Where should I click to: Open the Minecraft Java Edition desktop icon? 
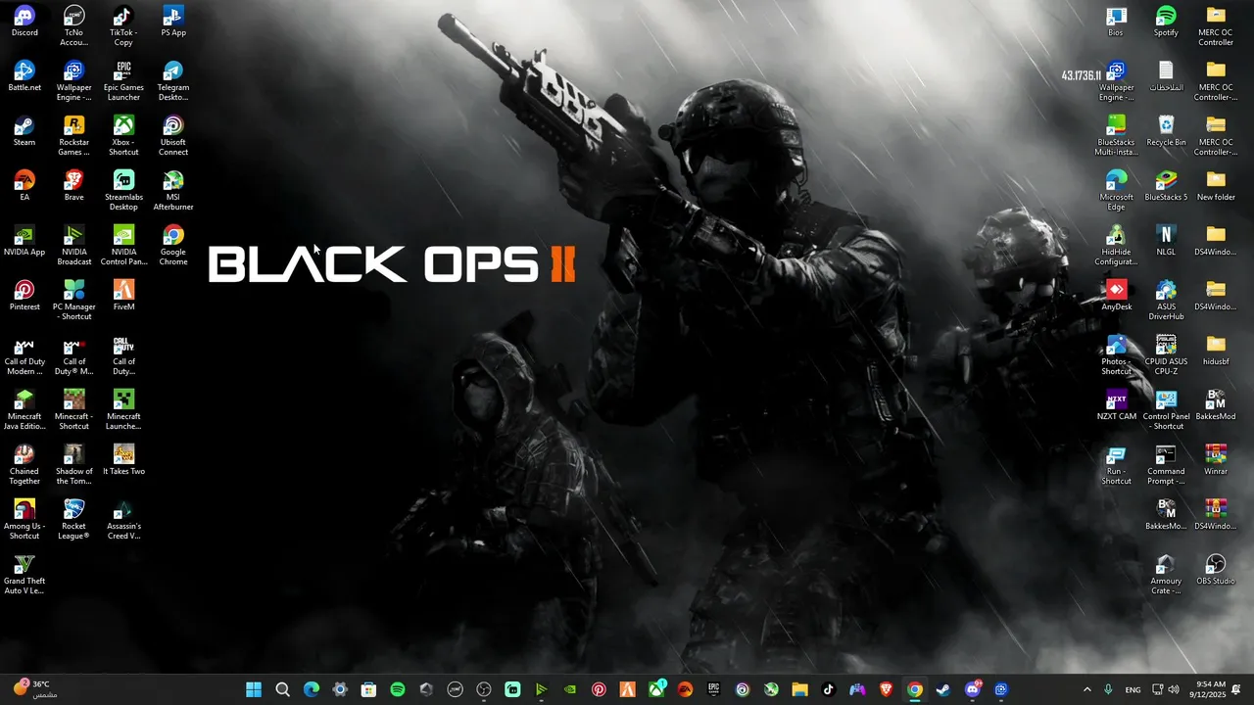pos(24,410)
